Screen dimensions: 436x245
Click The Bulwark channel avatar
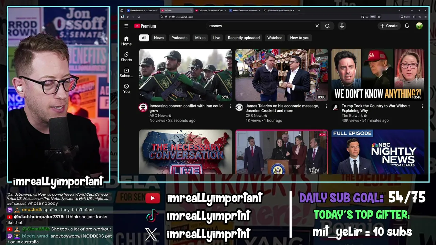click(x=335, y=108)
